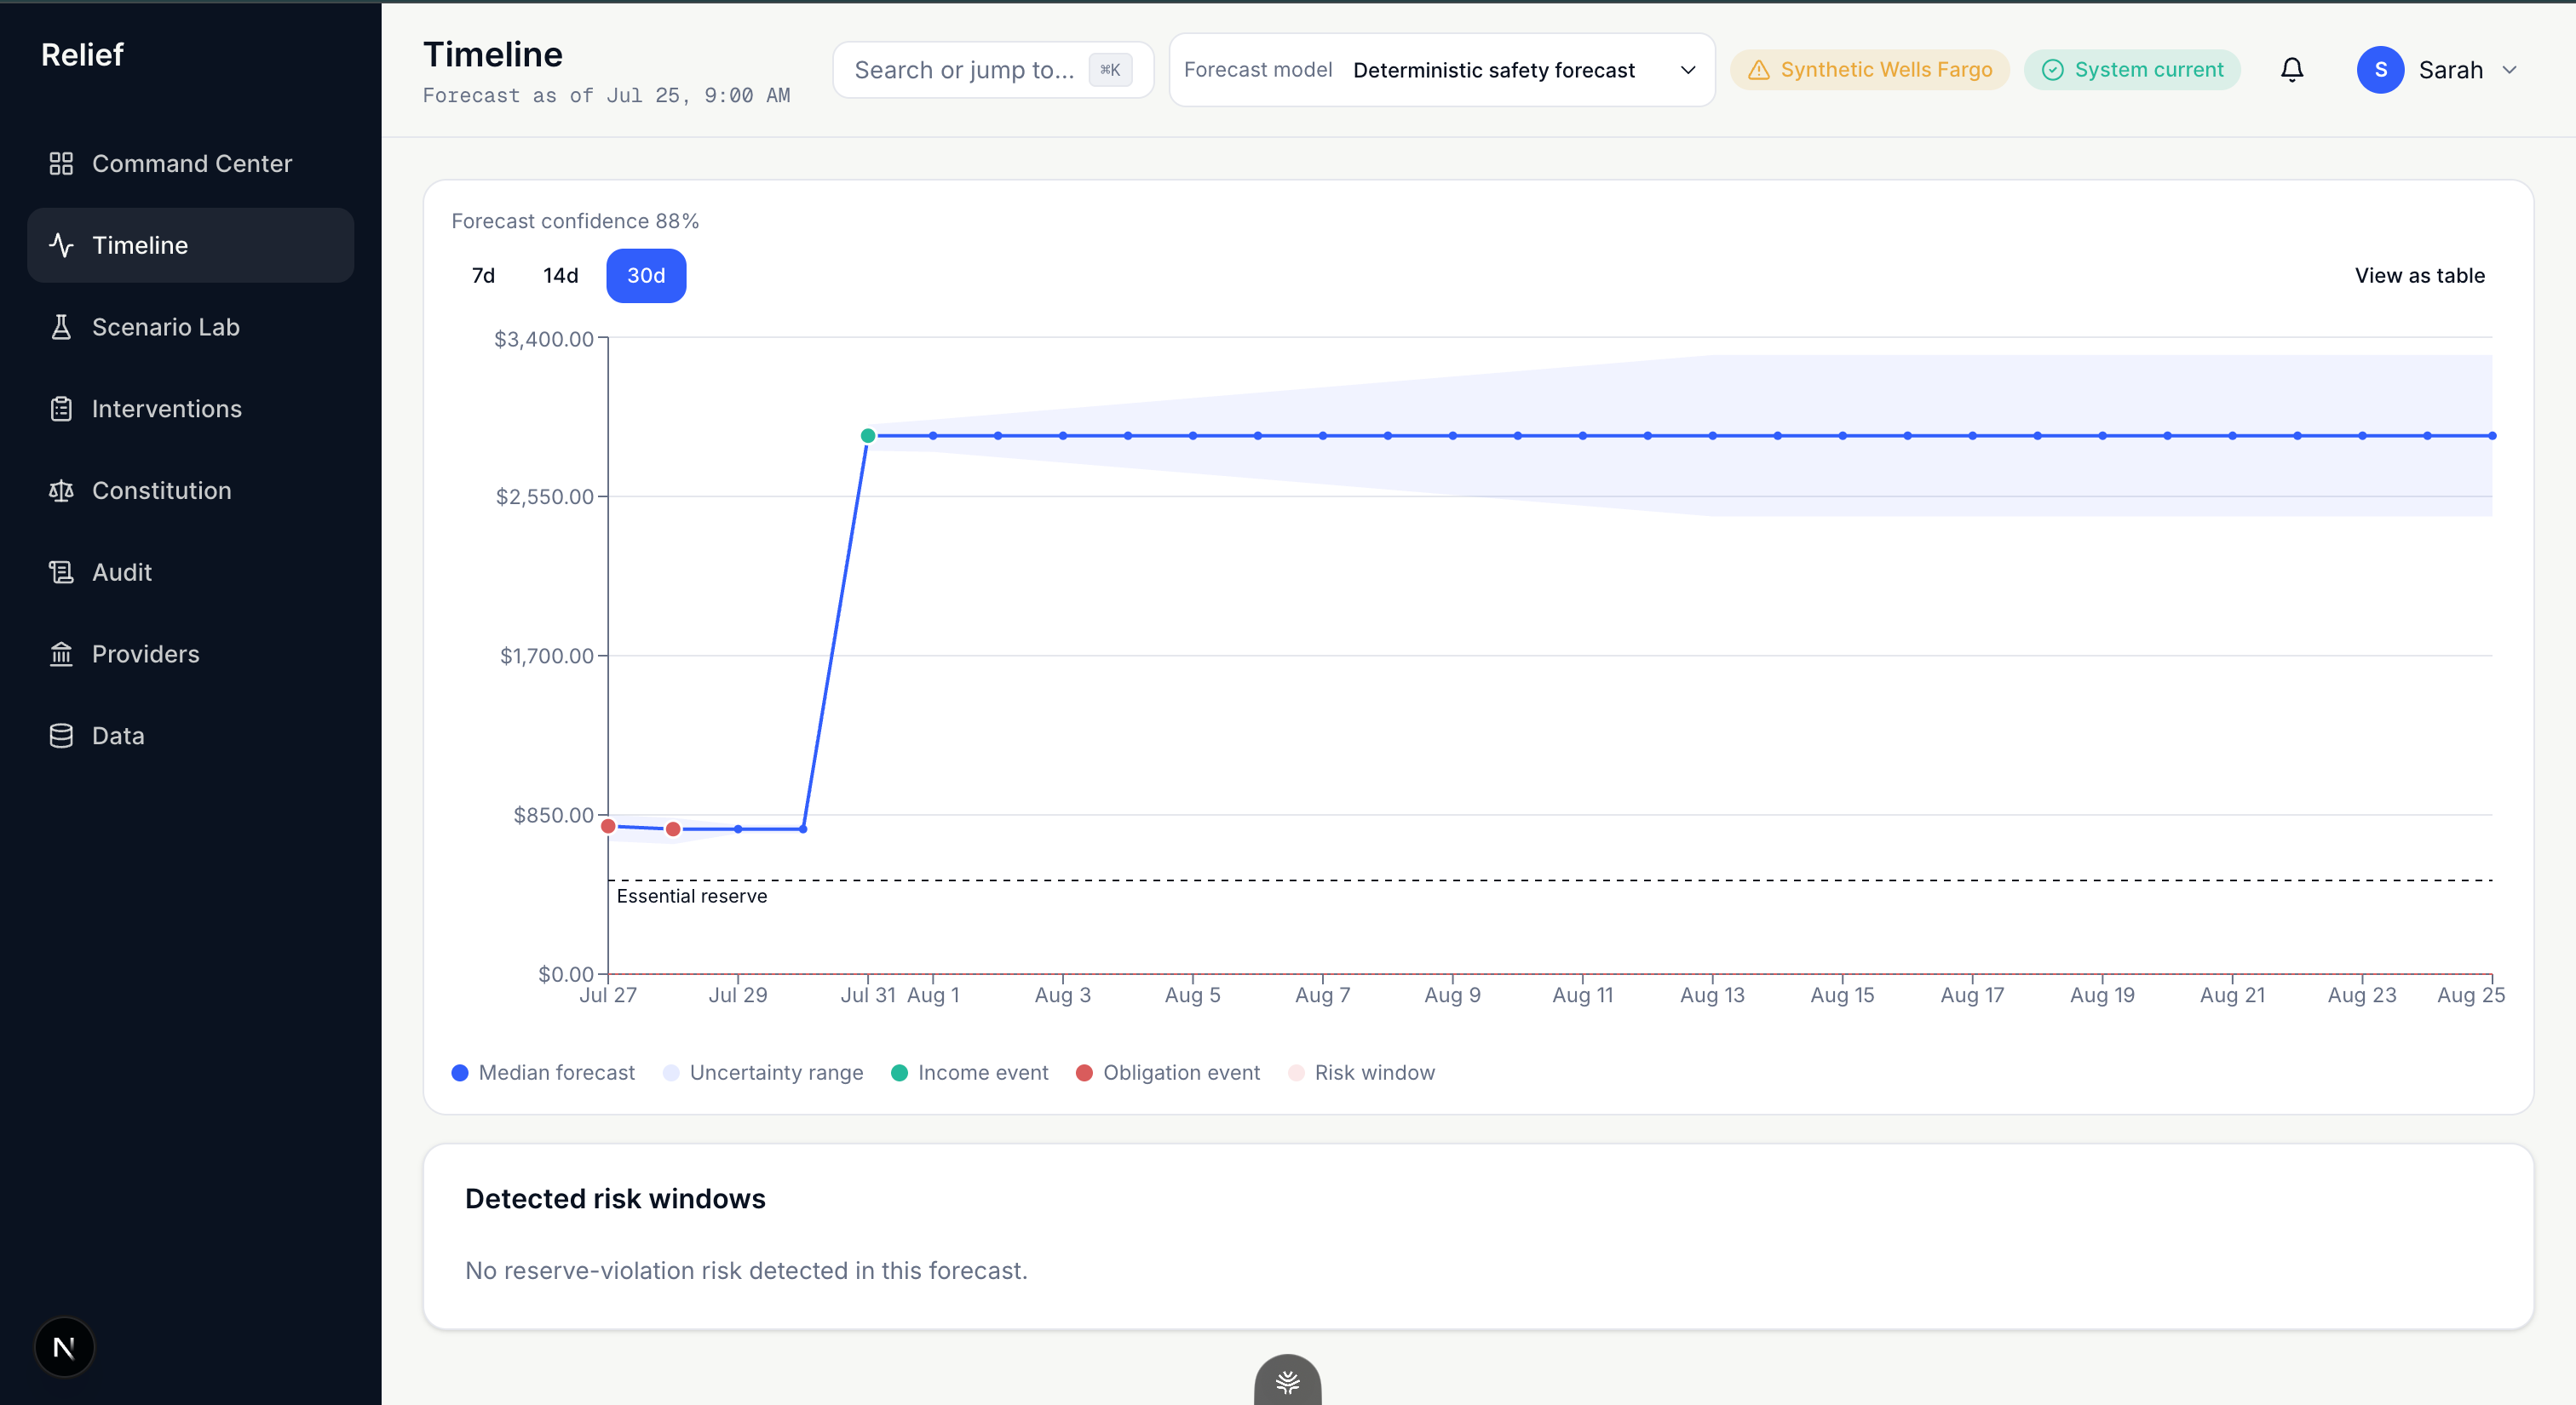The width and height of the screenshot is (2576, 1405).
Task: Click the Data database icon
Action: tap(61, 737)
